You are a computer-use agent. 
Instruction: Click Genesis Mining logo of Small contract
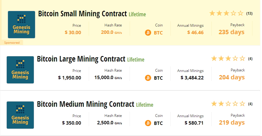(x=22, y=25)
